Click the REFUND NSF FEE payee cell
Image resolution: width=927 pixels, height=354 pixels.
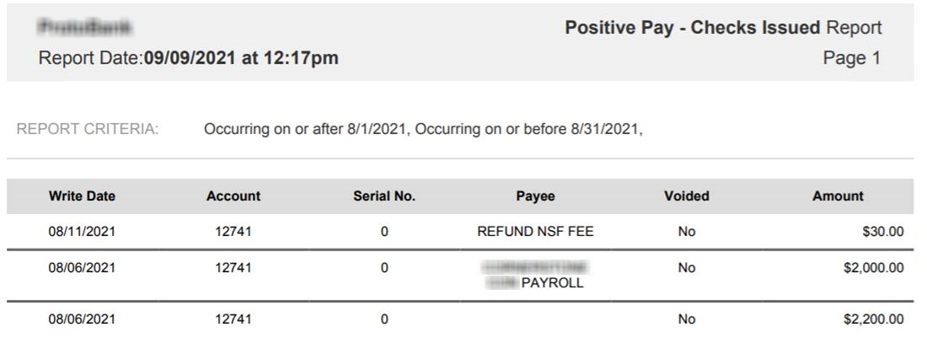tap(535, 232)
